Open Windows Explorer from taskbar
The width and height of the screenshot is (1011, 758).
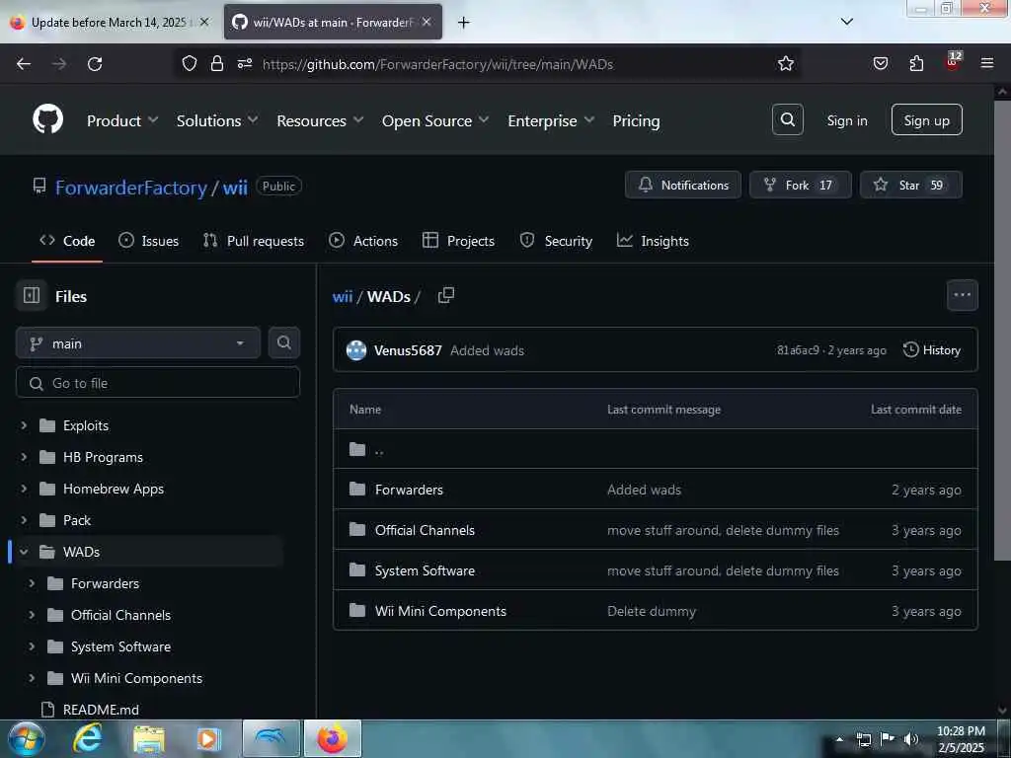(x=149, y=738)
